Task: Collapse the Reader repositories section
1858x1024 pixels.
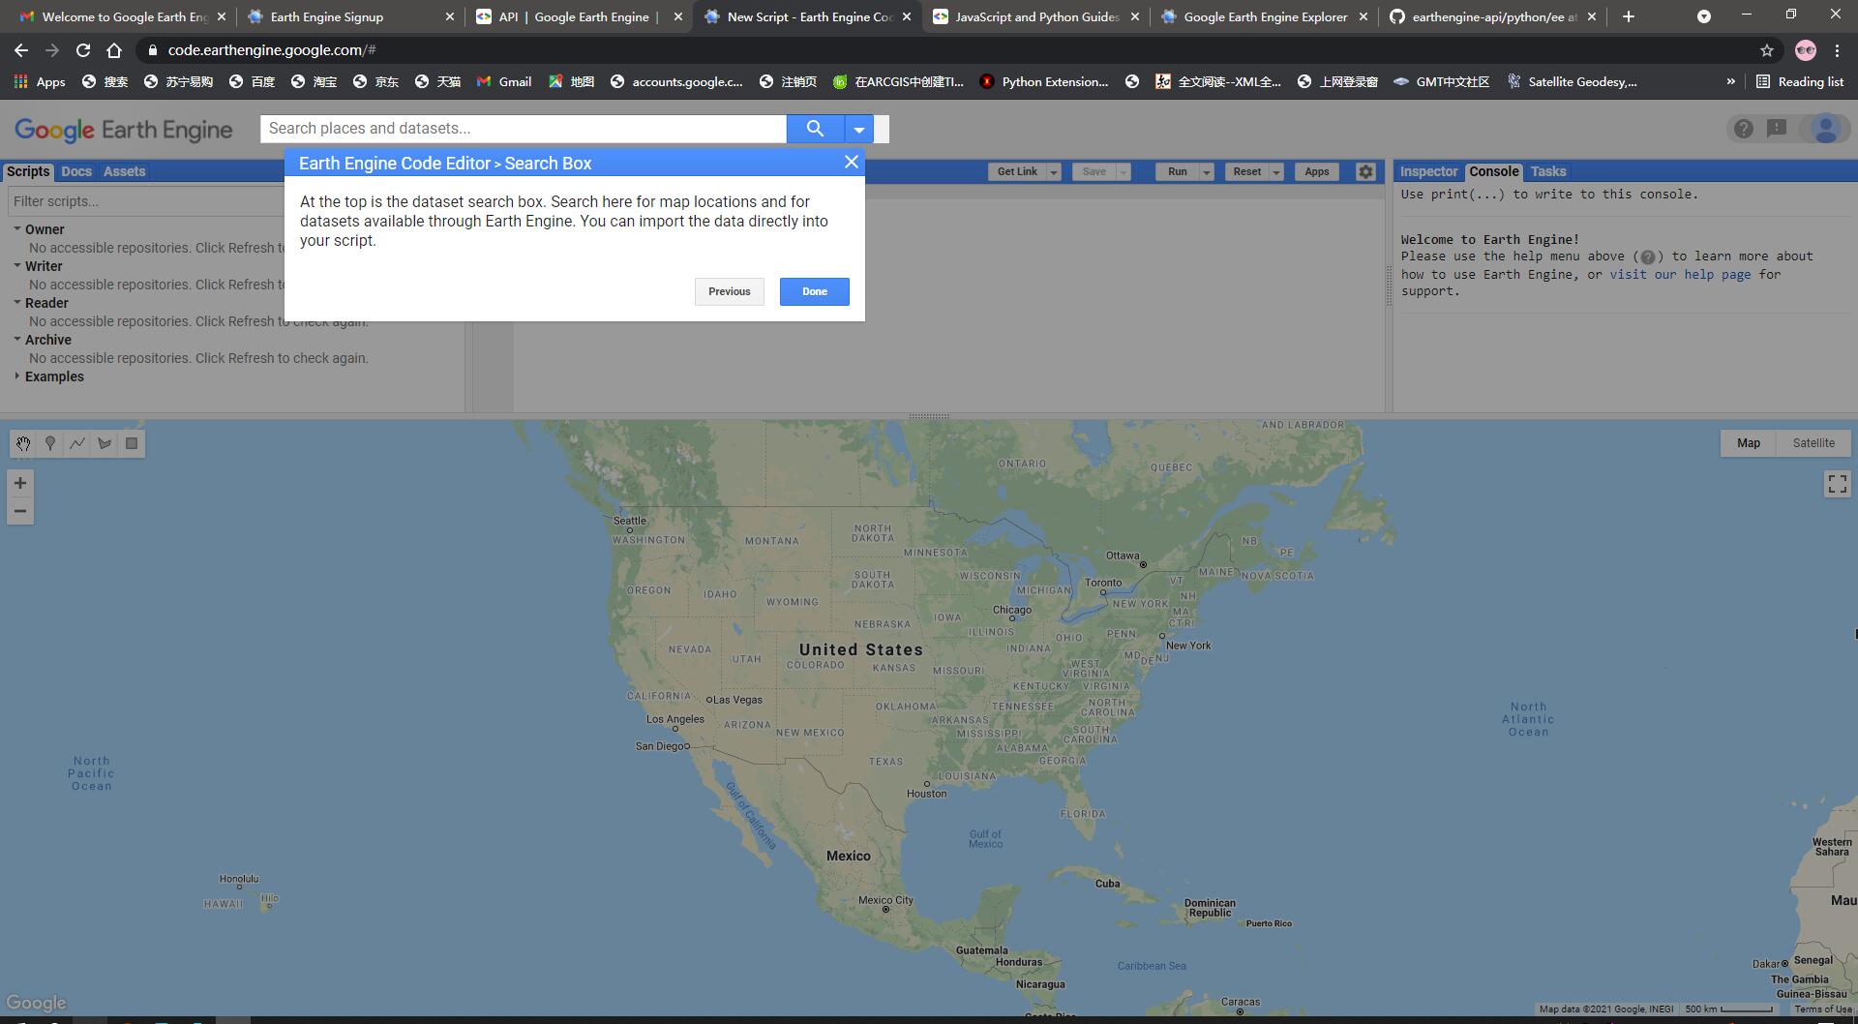Action: click(x=17, y=303)
